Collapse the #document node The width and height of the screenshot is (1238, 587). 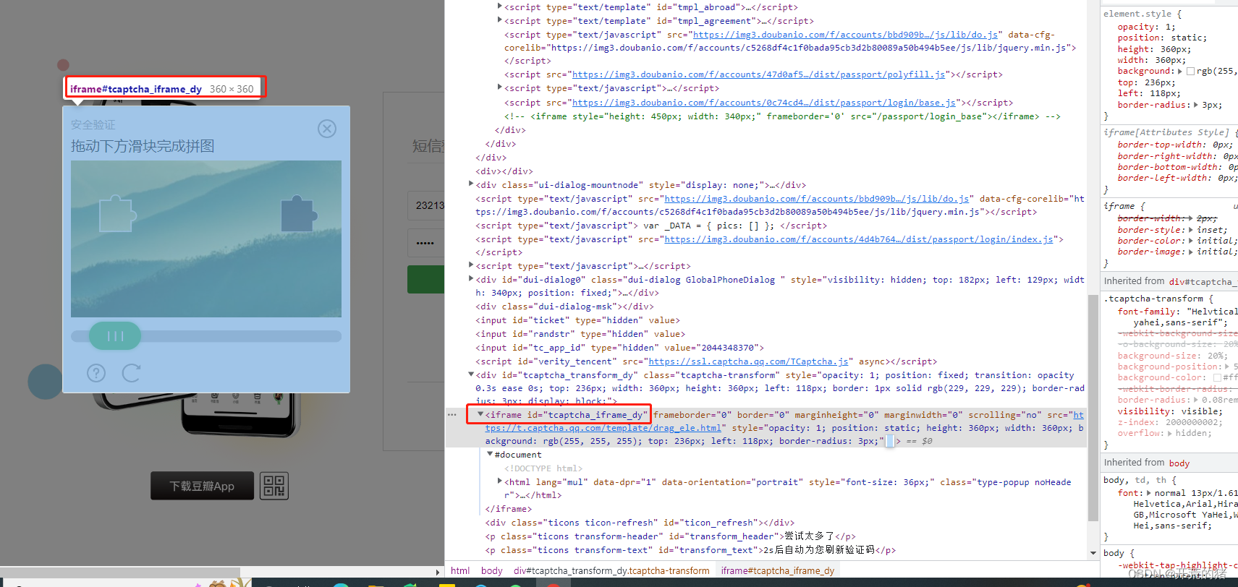[490, 454]
